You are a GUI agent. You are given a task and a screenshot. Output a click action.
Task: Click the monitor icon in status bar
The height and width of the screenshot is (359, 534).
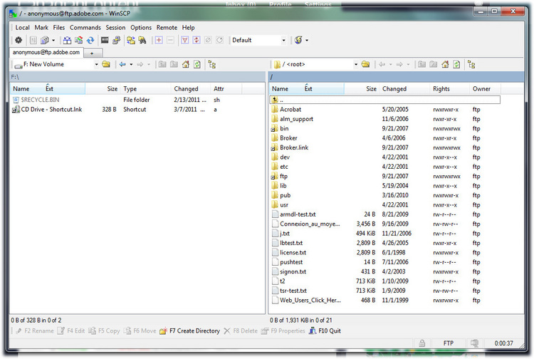(x=474, y=343)
